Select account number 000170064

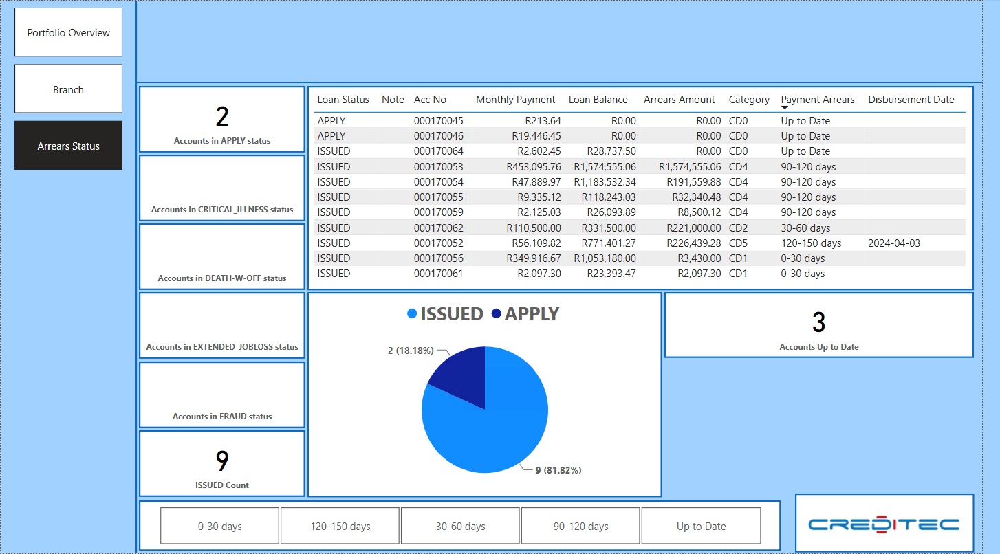pos(439,151)
